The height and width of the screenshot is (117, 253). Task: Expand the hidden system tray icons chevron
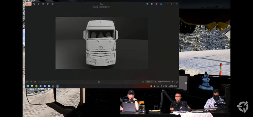(x=148, y=86)
